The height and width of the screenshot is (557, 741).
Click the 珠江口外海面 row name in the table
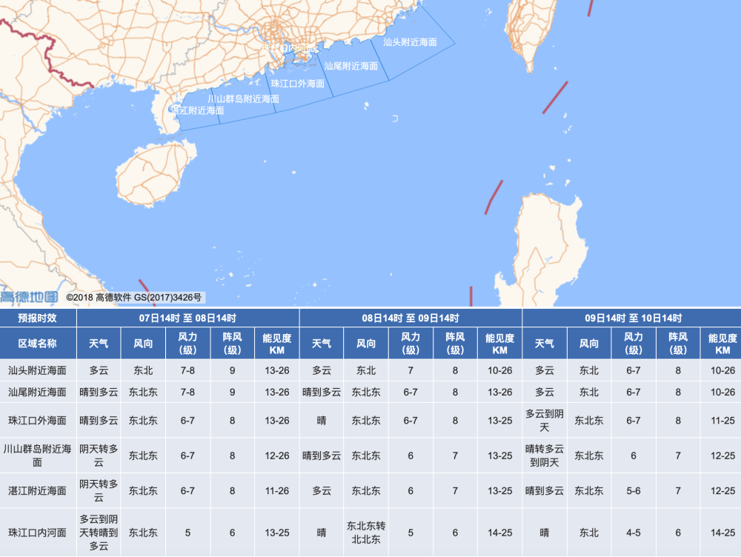pos(38,420)
